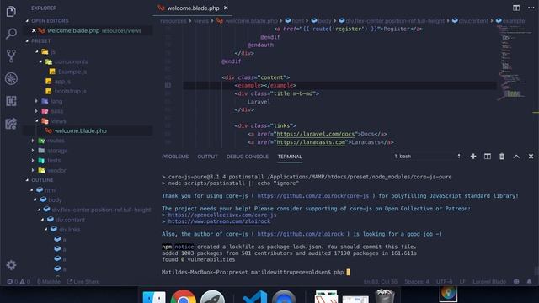539x303 pixels.
Task: Click the terminal command prompt line
Action: (x=256, y=272)
